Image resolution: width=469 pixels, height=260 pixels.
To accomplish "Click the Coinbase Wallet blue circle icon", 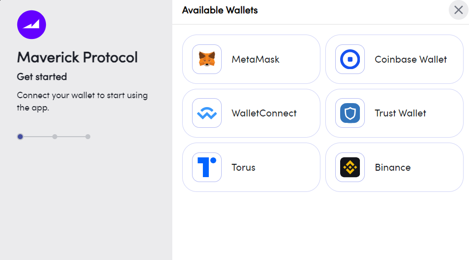I will point(350,59).
